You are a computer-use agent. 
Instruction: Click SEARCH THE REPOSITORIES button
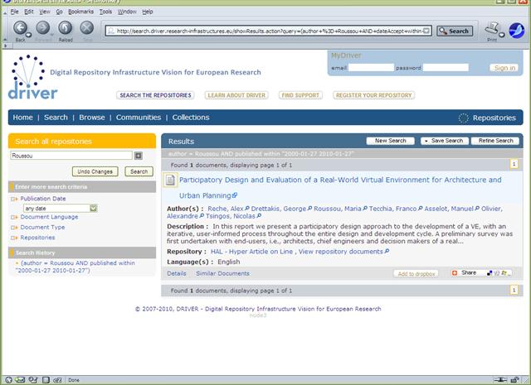(155, 95)
